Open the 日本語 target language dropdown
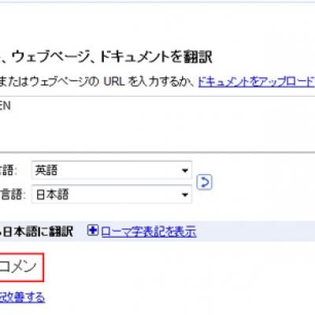Image resolution: width=315 pixels, height=315 pixels. pyautogui.click(x=112, y=194)
